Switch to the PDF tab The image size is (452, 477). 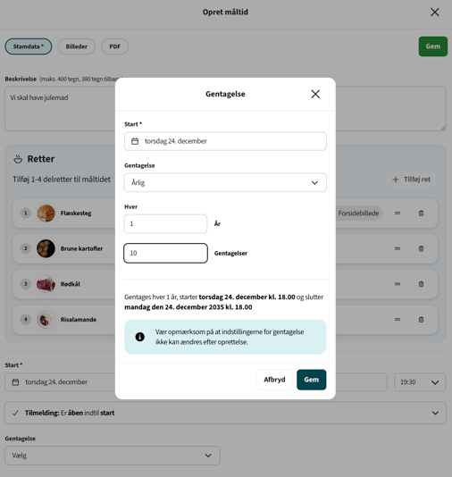114,46
